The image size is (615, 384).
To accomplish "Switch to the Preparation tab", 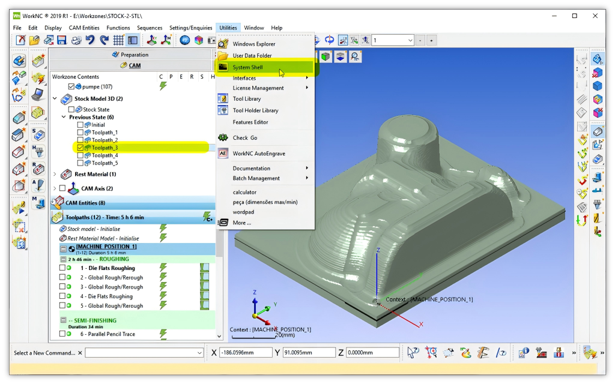I will coord(130,55).
